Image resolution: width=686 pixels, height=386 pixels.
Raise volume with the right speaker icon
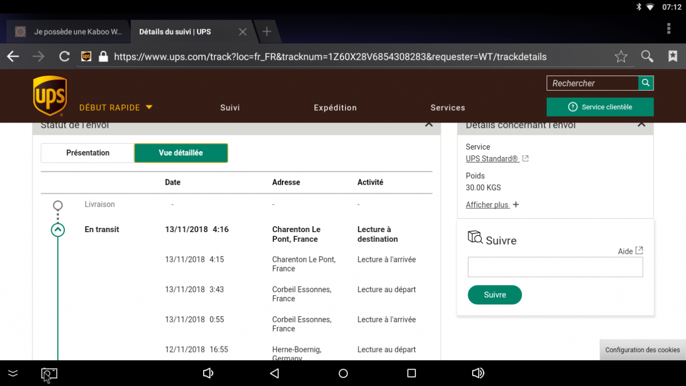pyautogui.click(x=478, y=373)
